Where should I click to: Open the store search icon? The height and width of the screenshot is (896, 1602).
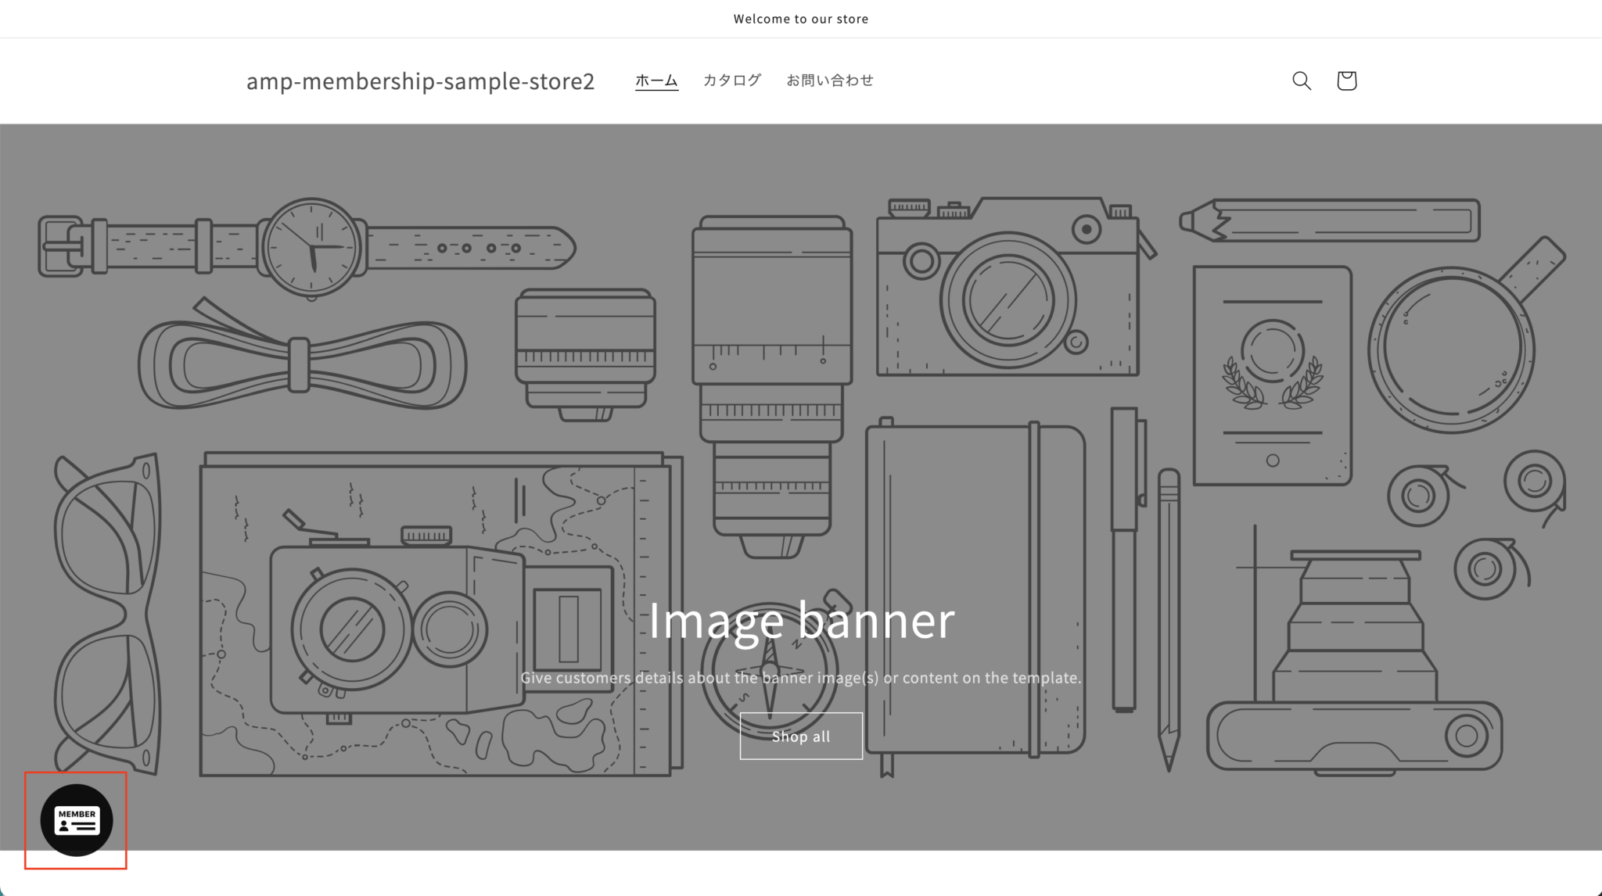1301,81
